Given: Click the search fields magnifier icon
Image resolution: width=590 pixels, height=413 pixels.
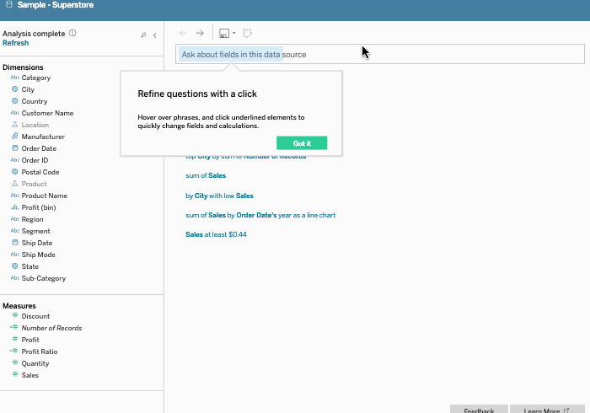Looking at the screenshot, I should point(143,35).
